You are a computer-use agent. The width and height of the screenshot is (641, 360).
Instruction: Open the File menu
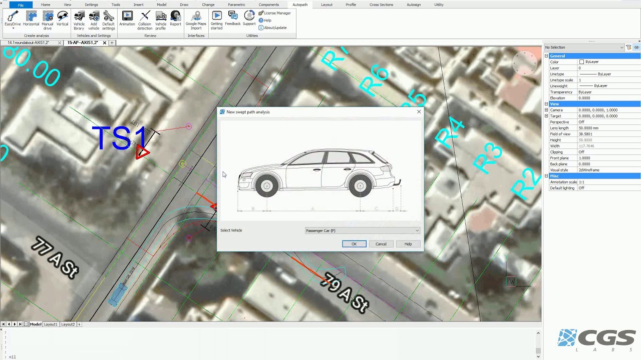coord(21,4)
